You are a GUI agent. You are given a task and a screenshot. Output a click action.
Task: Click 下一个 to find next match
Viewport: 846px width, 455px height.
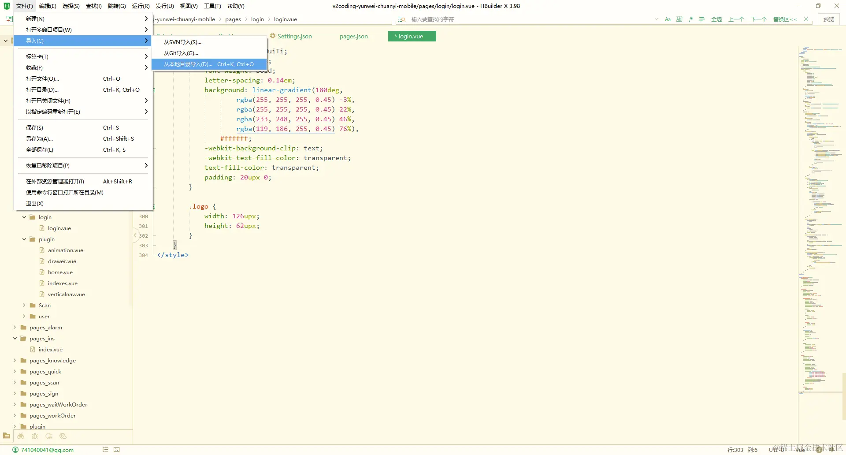click(759, 19)
